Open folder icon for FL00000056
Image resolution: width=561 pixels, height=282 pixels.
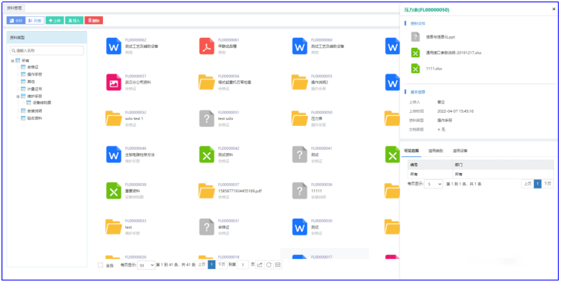(x=207, y=83)
